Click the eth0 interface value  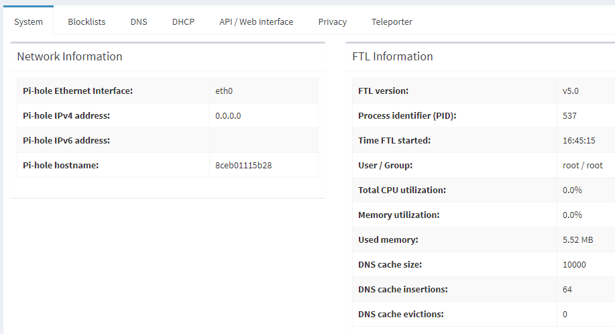pyautogui.click(x=224, y=91)
